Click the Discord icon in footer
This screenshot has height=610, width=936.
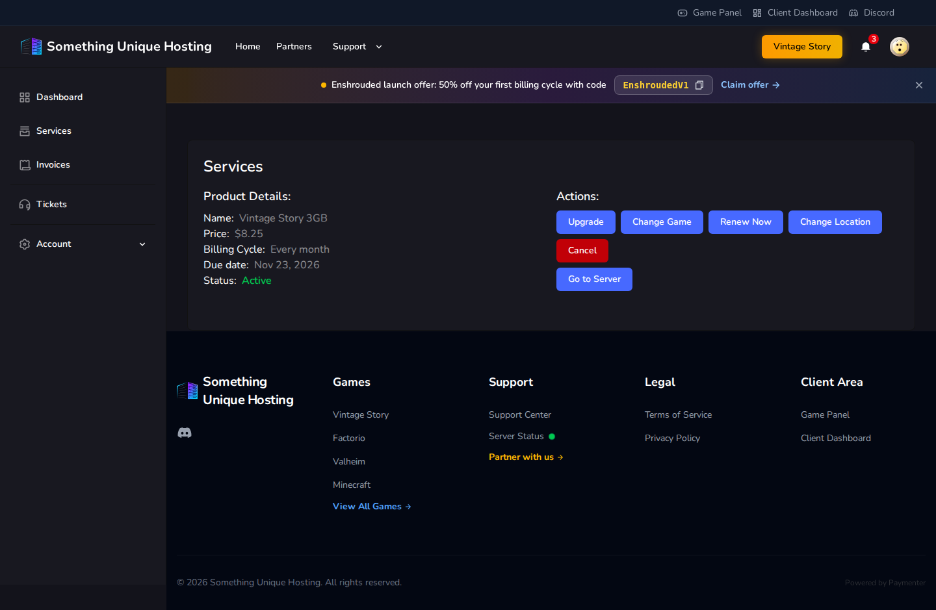coord(185,433)
